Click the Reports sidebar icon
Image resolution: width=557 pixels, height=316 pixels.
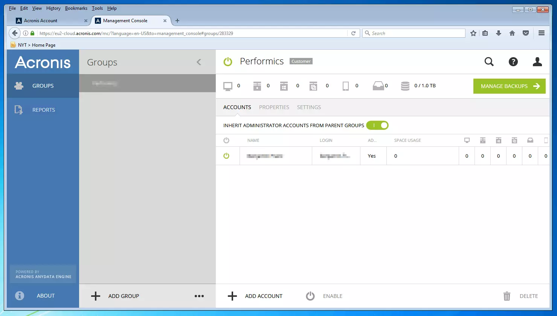18,110
